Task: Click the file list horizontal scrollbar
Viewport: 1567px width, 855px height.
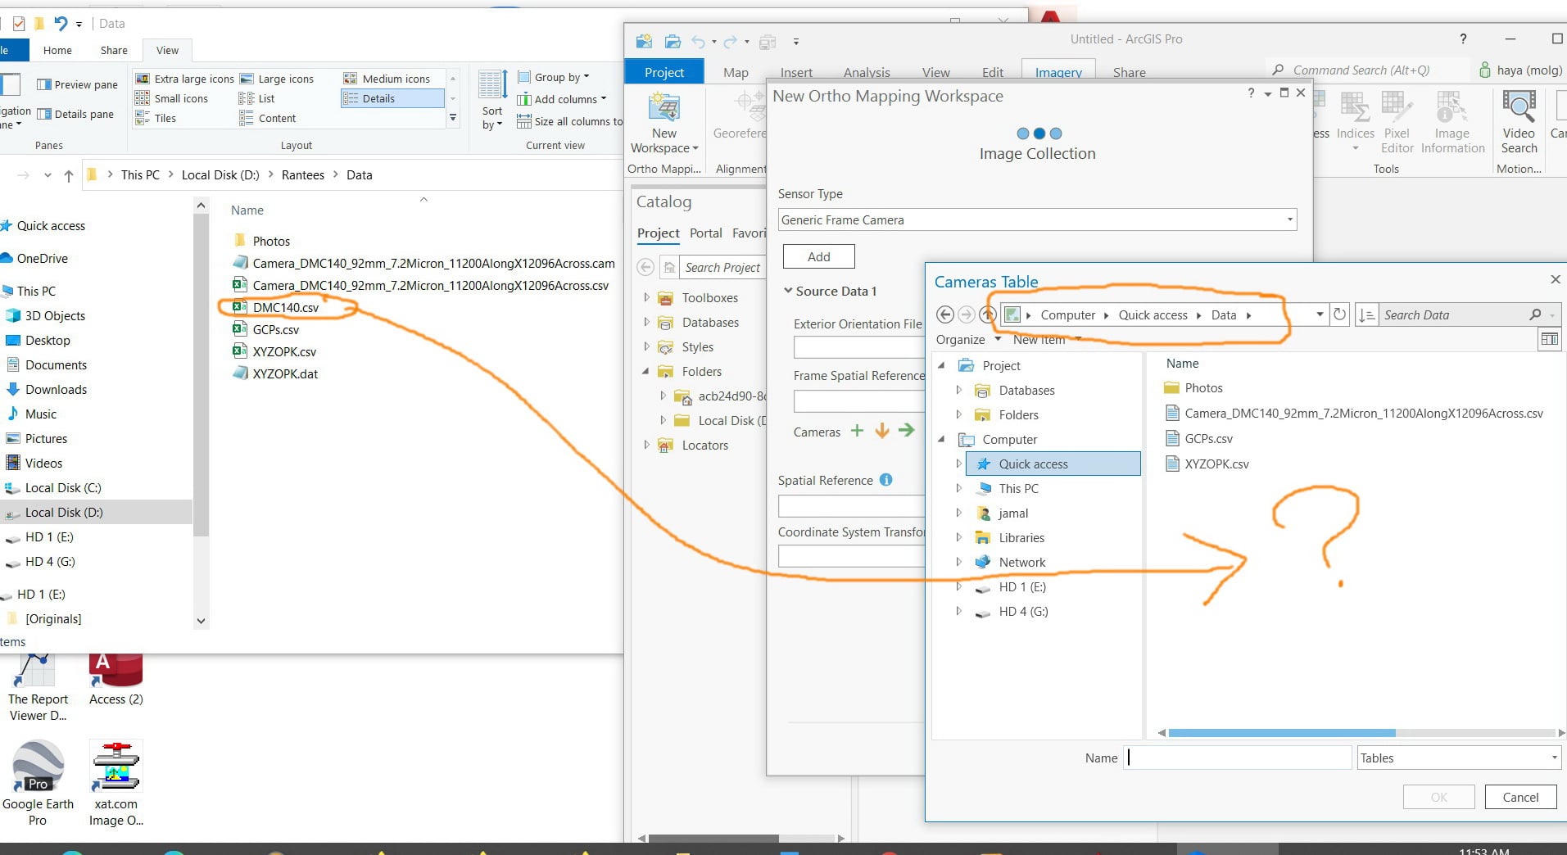Action: click(1281, 733)
